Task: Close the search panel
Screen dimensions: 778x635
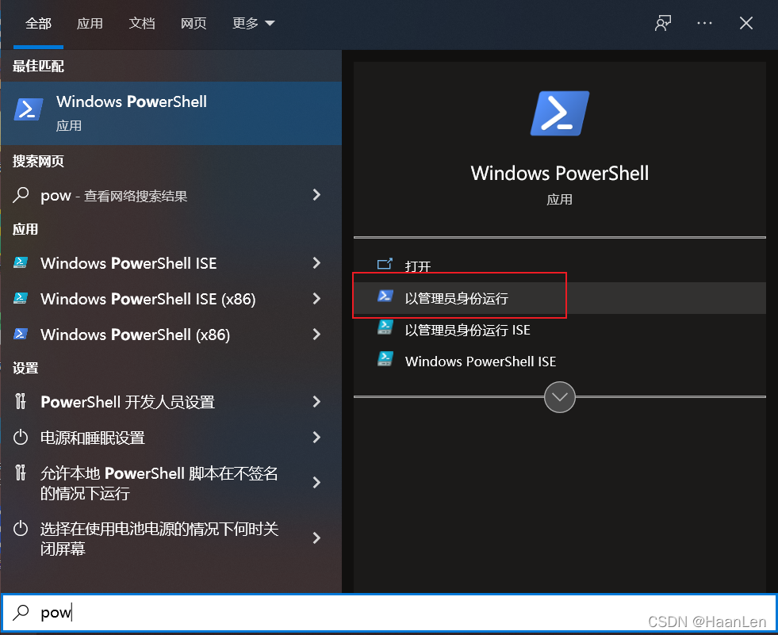Action: click(745, 23)
